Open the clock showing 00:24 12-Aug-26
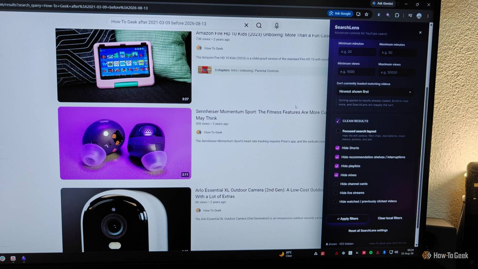Image resolution: width=478 pixels, height=269 pixels. pyautogui.click(x=408, y=252)
